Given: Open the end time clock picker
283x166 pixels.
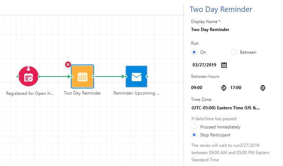Looking at the screenshot, I should (x=263, y=88).
